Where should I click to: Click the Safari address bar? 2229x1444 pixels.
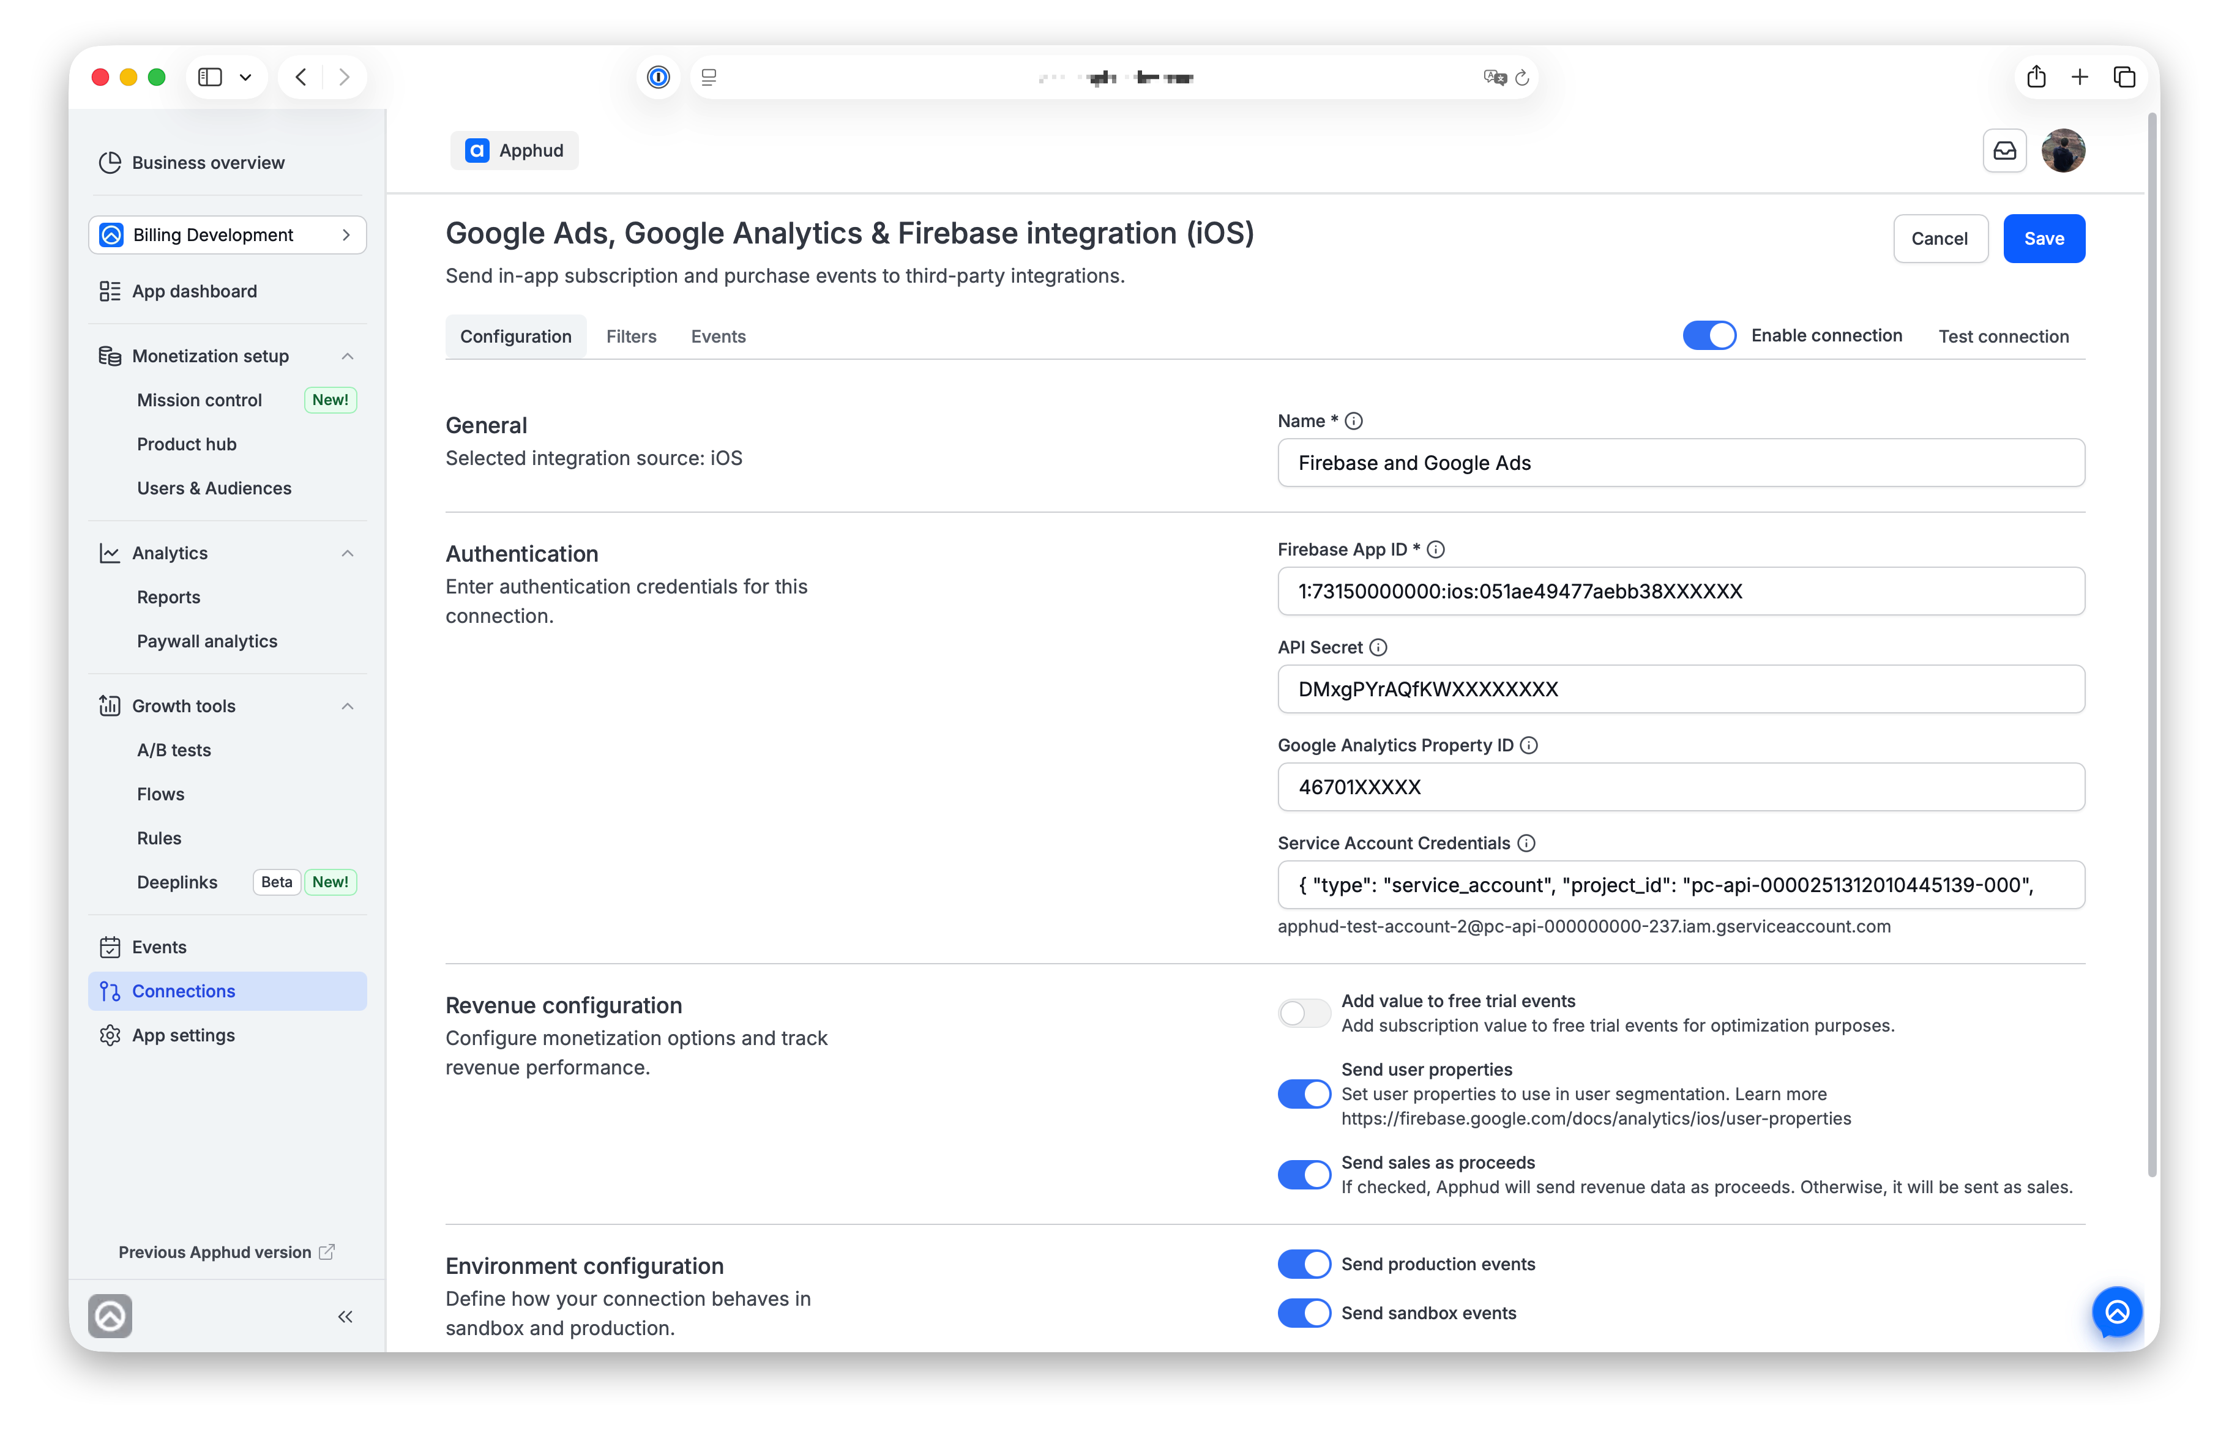pos(1114,78)
